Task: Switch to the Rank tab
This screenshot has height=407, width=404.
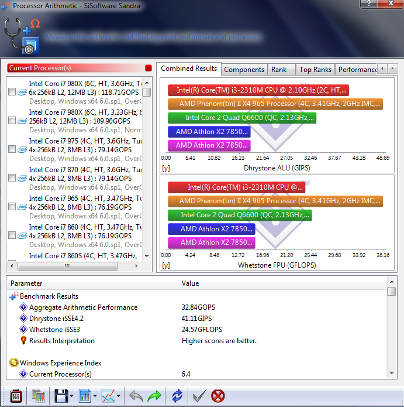Action: coord(281,70)
